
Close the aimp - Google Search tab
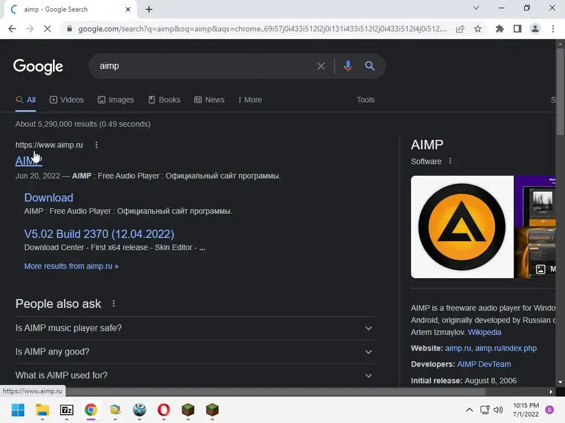(127, 9)
